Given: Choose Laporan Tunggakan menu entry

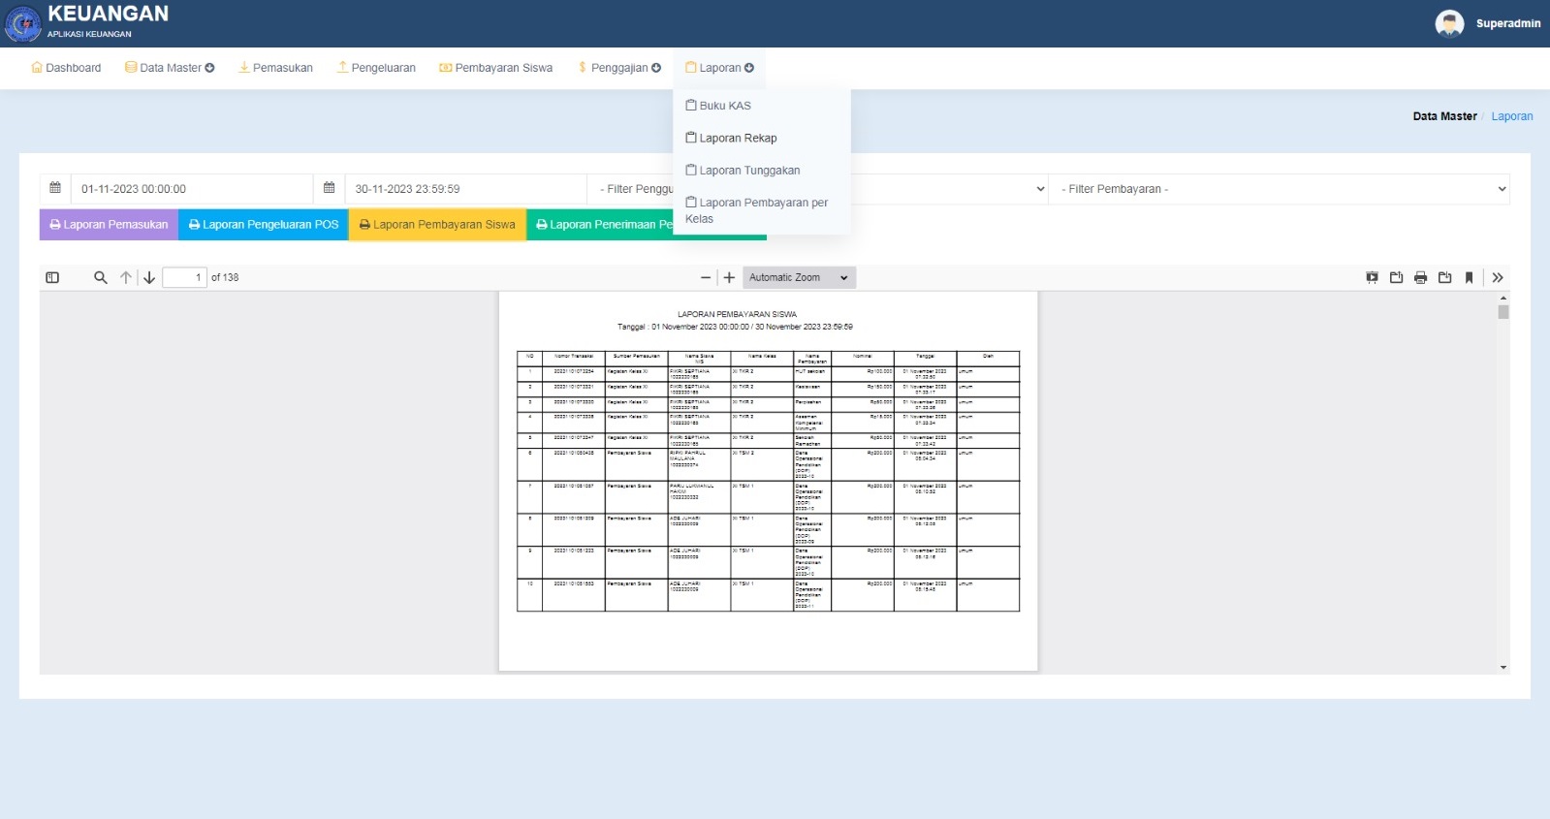Looking at the screenshot, I should 748,171.
